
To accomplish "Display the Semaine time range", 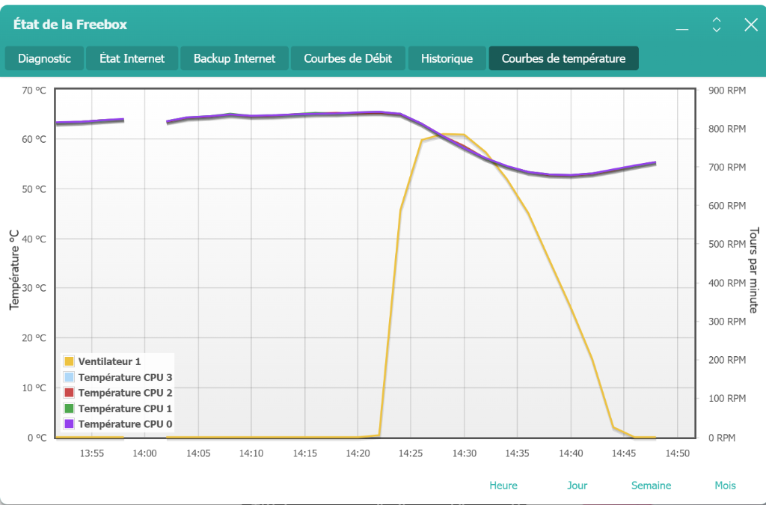I will coord(652,486).
